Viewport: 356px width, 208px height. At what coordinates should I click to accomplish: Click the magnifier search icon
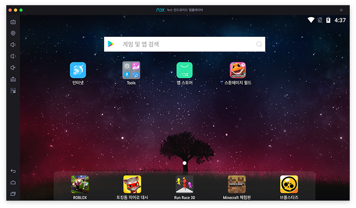(x=259, y=44)
